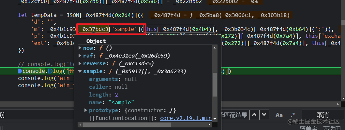Click the popup vertical scrollbar thumb
The width and height of the screenshot is (345, 130).
(x=215, y=84)
